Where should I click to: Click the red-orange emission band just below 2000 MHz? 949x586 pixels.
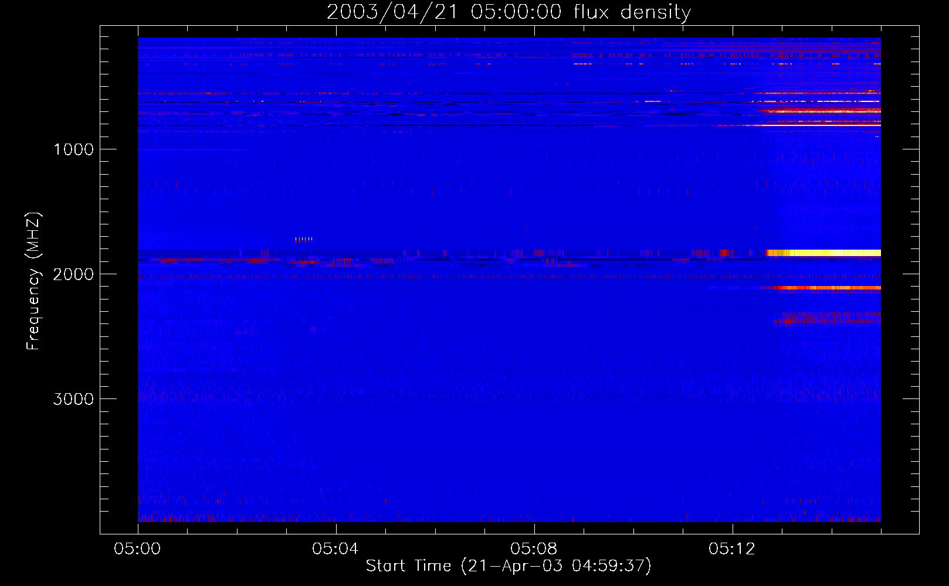pyautogui.click(x=827, y=288)
